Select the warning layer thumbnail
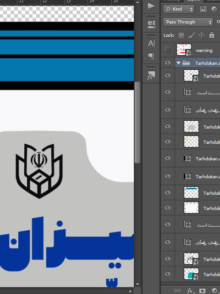The image size is (220, 294). point(184,50)
